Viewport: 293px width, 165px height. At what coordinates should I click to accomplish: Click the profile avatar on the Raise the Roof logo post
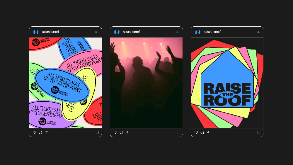click(x=198, y=32)
